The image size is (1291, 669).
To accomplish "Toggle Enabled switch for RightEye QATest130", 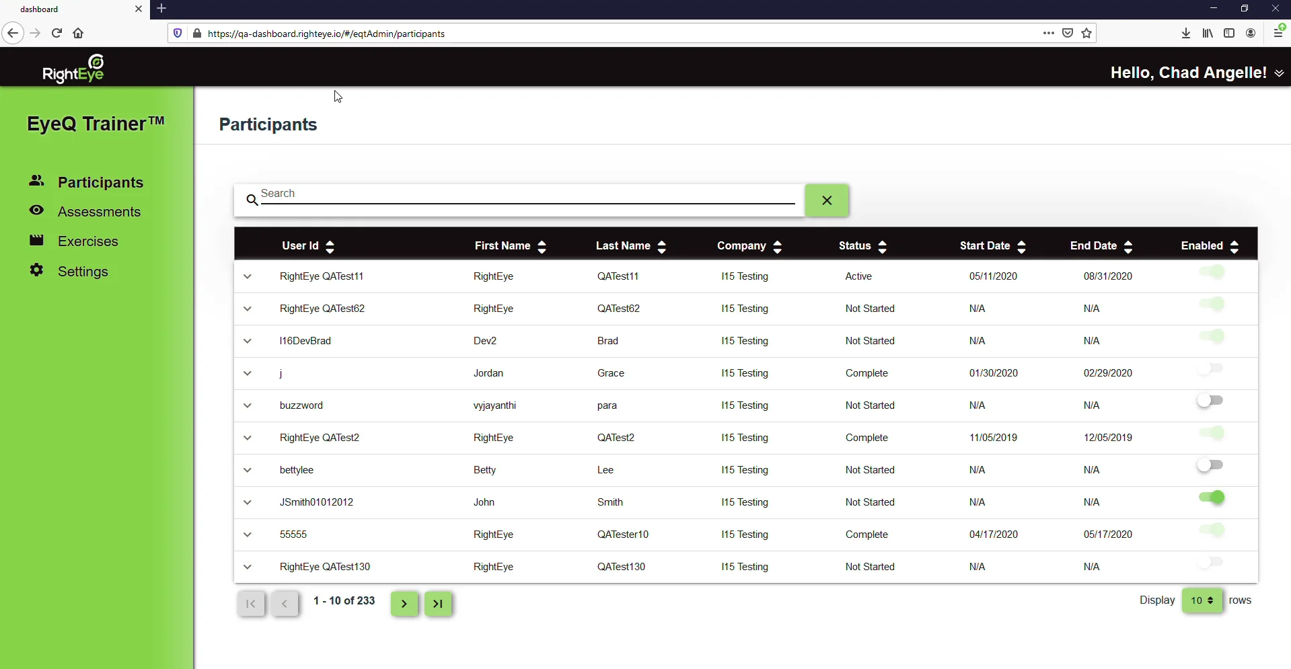I will pos(1210,563).
